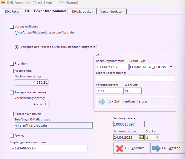Toggle the Paketankündigung checkbox
185x159 pixels.
(12, 114)
